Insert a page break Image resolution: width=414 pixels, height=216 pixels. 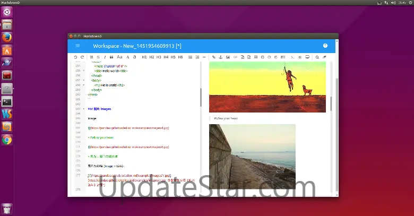[283, 57]
